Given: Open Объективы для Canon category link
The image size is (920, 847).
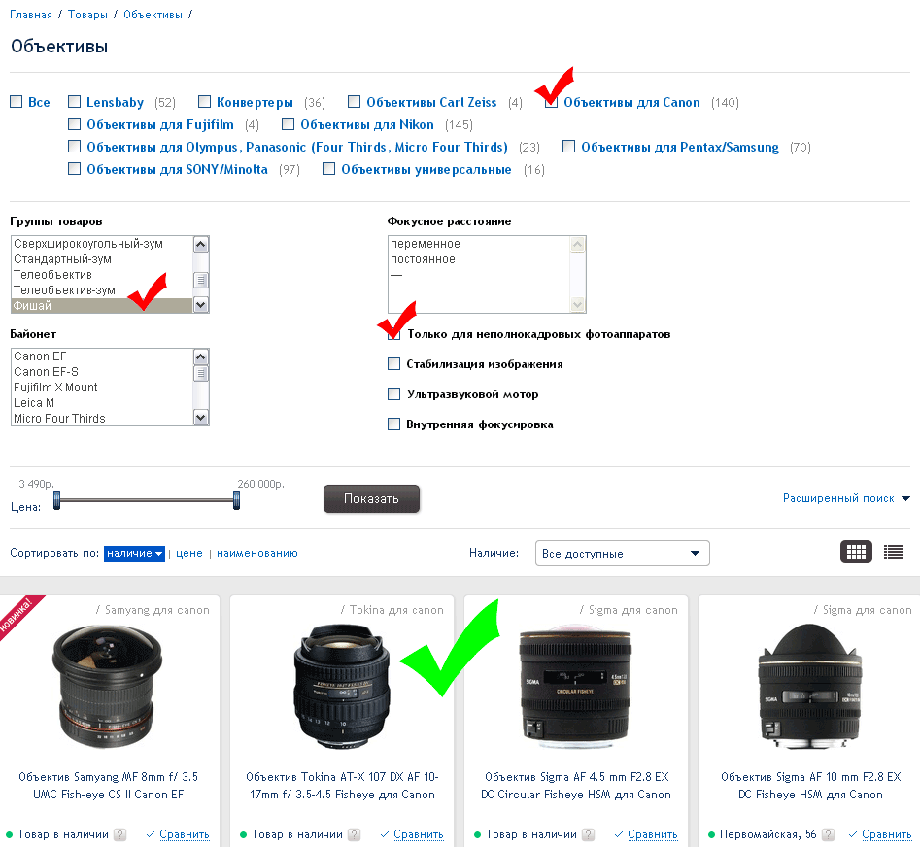Looking at the screenshot, I should pyautogui.click(x=631, y=102).
